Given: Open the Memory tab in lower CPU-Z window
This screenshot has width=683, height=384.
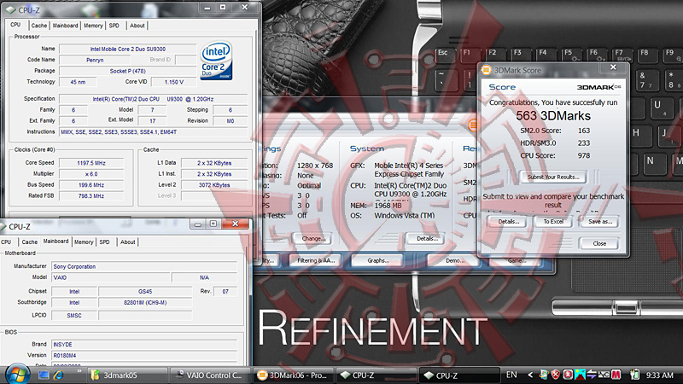Looking at the screenshot, I should (x=84, y=242).
